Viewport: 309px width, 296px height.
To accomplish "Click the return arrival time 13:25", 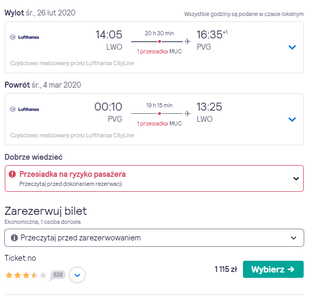I will 209,107.
